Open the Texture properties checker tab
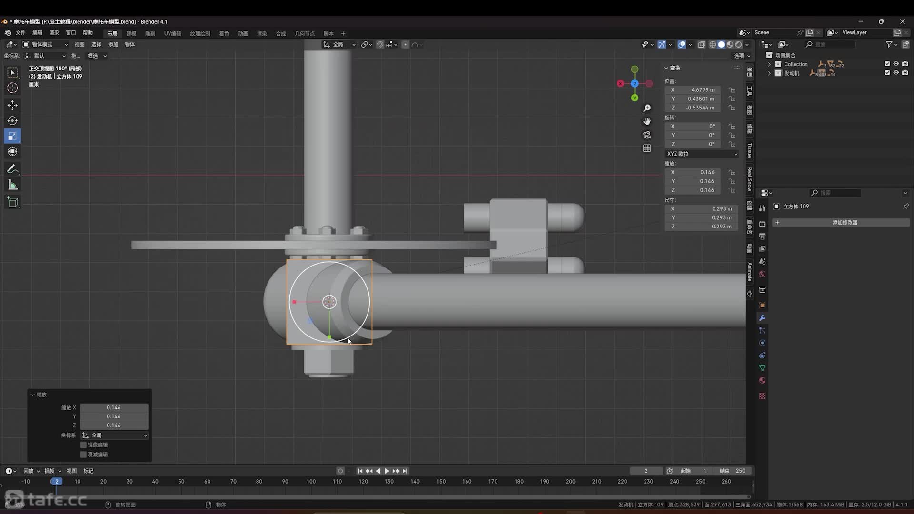 point(762,396)
